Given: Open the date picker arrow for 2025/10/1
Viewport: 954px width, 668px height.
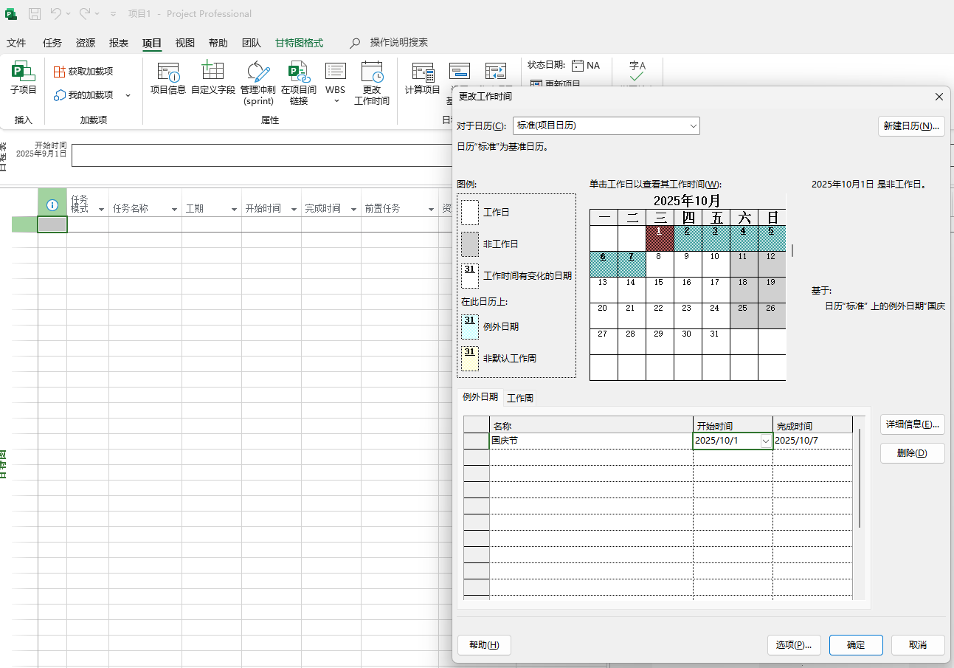Looking at the screenshot, I should click(766, 441).
